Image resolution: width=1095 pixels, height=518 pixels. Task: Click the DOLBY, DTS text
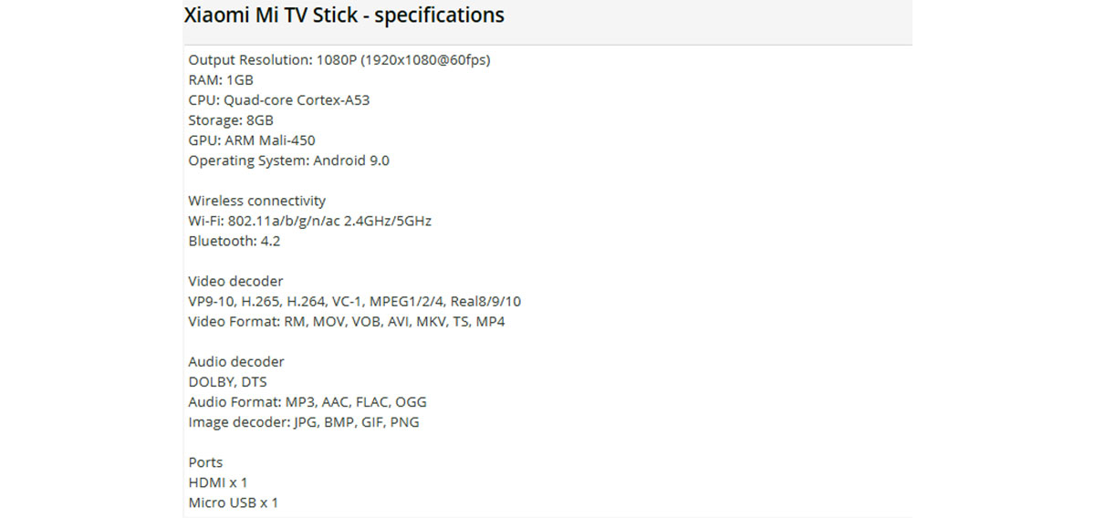click(227, 381)
